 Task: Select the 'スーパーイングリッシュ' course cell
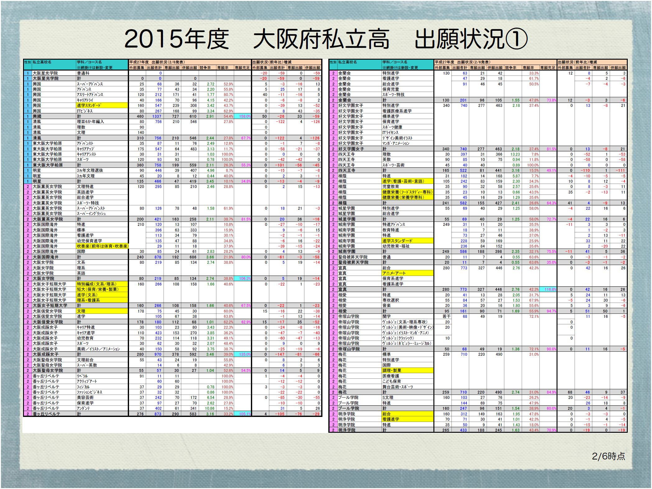pyautogui.click(x=102, y=214)
